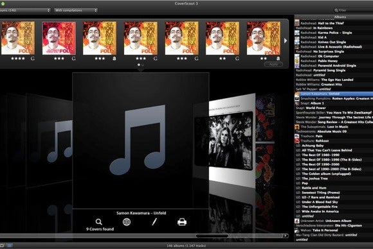
Task: Open the Albums (146) popup menu
Action: tap(24, 10)
